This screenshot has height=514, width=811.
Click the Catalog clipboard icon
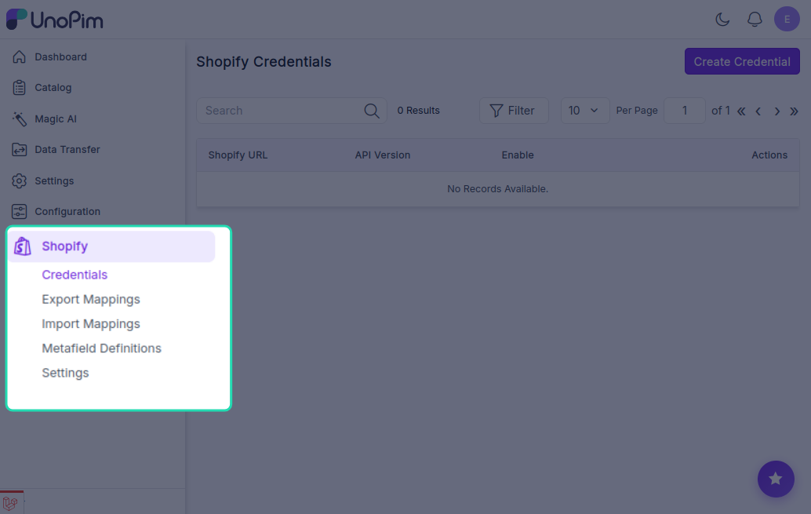19,87
